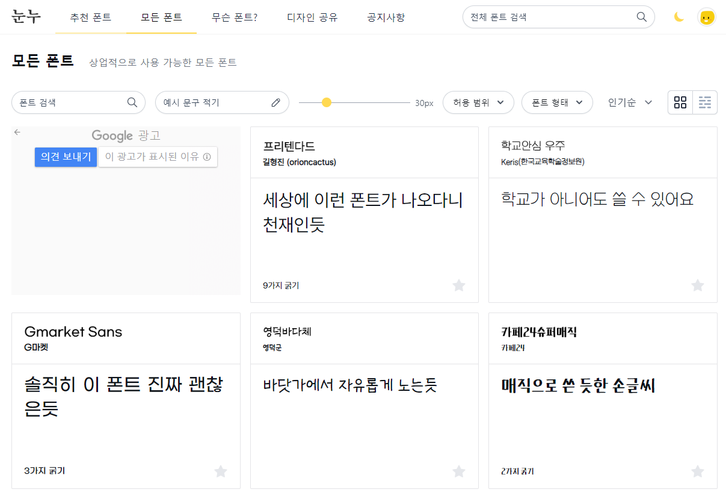The height and width of the screenshot is (498, 726).
Task: Click the info icon beside 이 광고가 표시된 이유
Action: (x=207, y=157)
